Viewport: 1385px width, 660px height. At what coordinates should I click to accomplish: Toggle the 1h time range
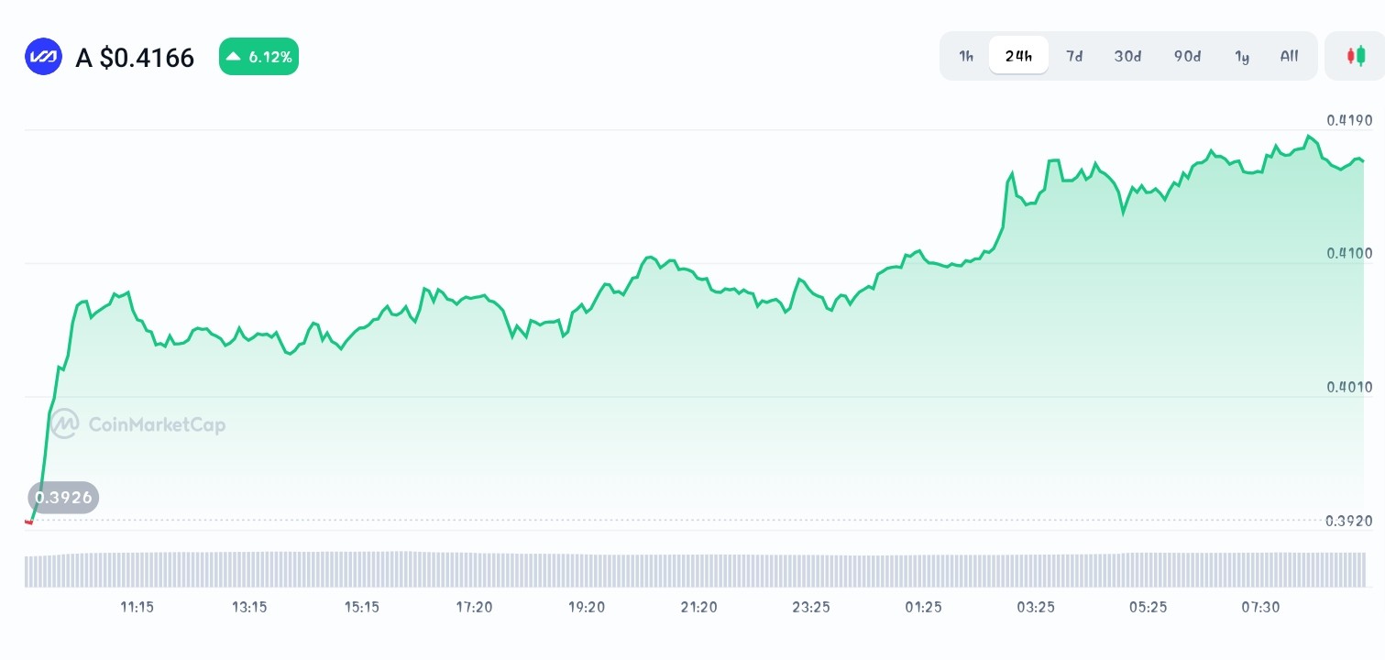pos(965,56)
